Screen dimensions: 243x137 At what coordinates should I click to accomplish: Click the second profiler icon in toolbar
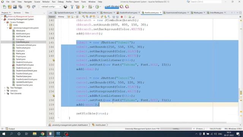pos(127,7)
